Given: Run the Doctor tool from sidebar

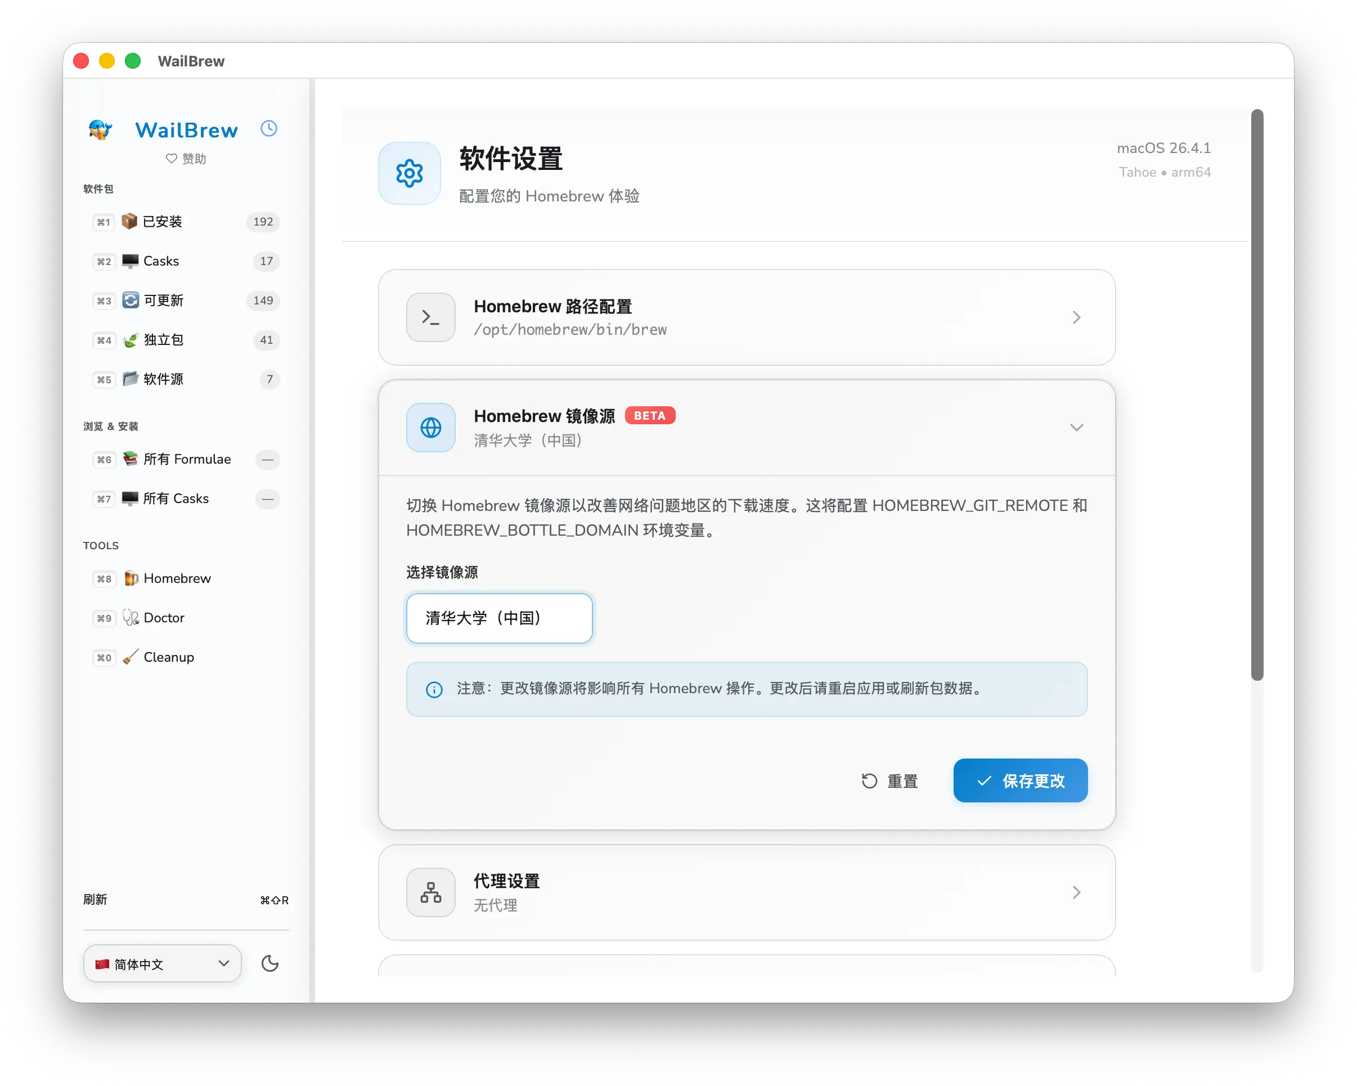Looking at the screenshot, I should (x=186, y=618).
